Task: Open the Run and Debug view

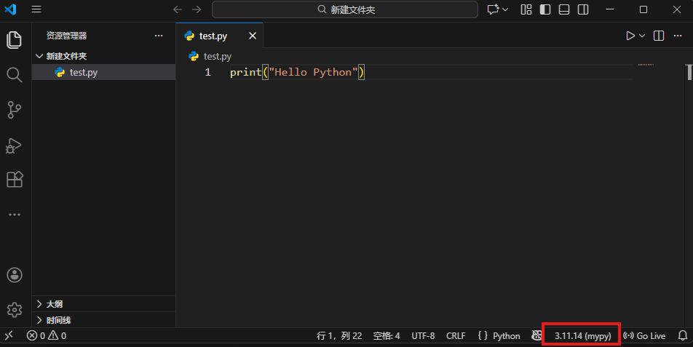Action: point(15,145)
